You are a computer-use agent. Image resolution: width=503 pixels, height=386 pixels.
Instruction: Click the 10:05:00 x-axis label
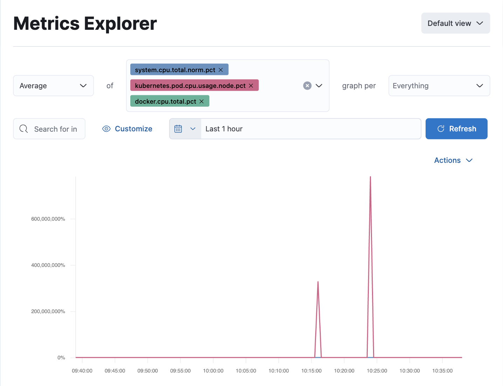(x=246, y=371)
